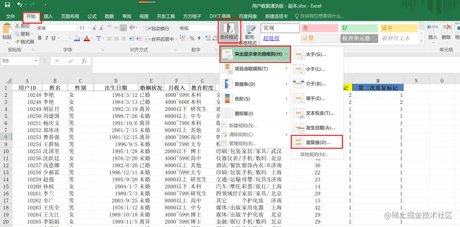This screenshot has height=227, width=460.
Task: Open Color Scales (色阶) submenu
Action: coord(255,99)
